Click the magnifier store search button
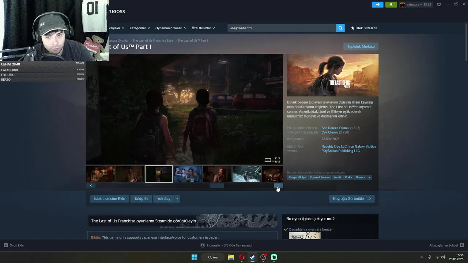Viewport: 468px width, 263px height. click(x=340, y=28)
